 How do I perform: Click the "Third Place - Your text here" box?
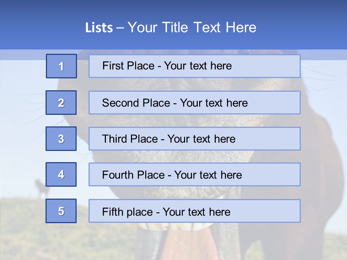[194, 139]
